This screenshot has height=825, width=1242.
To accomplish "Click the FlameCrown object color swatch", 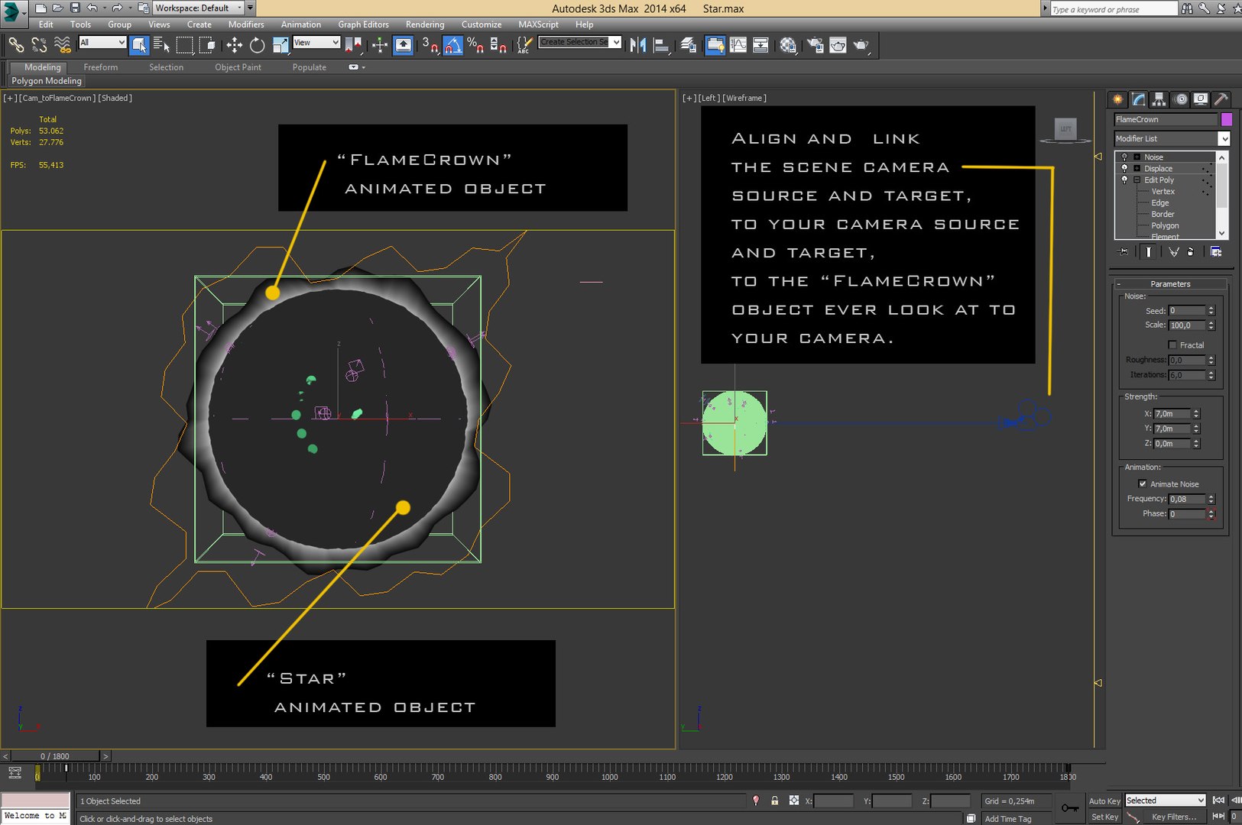I will click(1226, 119).
